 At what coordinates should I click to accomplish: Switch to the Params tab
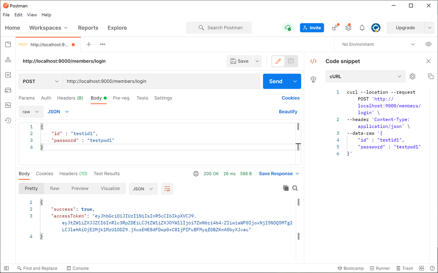point(27,98)
